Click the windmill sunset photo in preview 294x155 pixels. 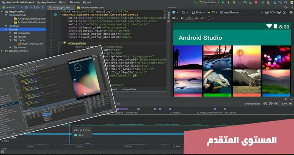[x=247, y=57]
